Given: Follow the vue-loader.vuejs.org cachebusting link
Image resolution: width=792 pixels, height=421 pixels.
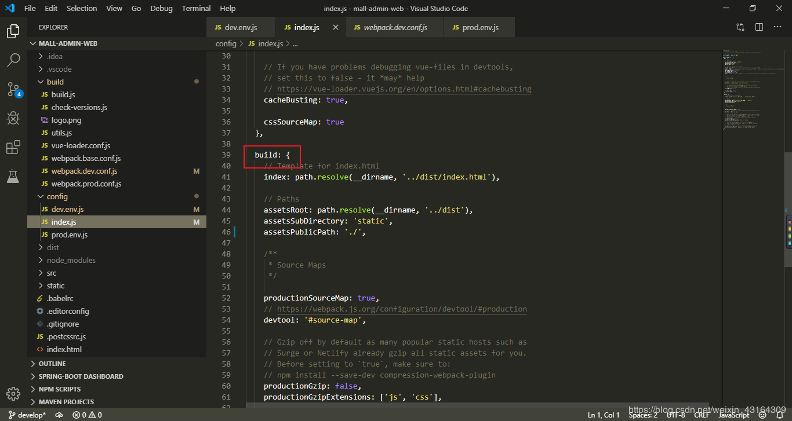Looking at the screenshot, I should 404,89.
